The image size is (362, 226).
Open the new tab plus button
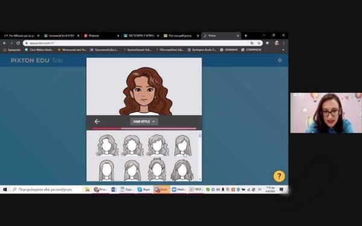point(246,36)
